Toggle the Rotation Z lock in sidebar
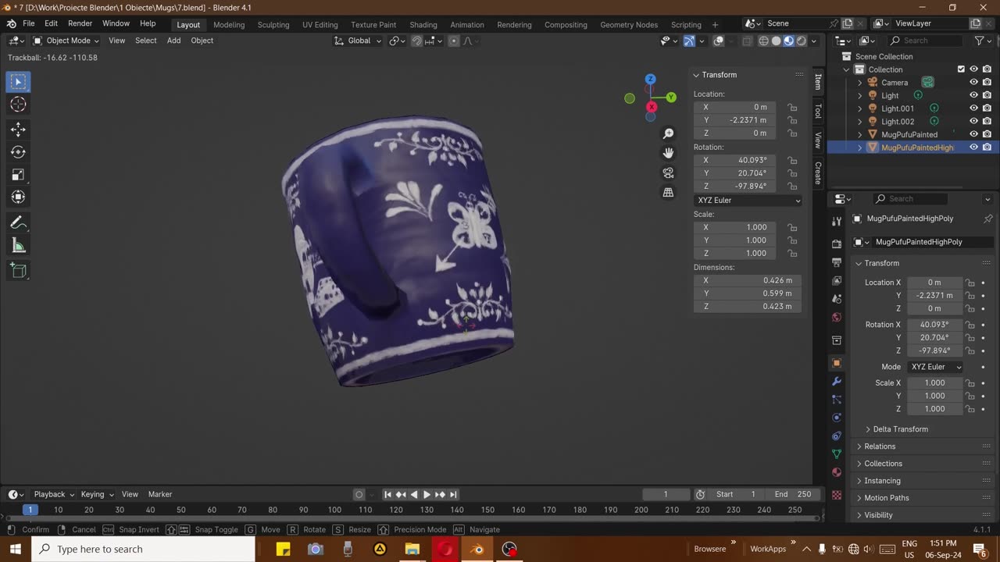Viewport: 1000px width, 562px height. pos(792,187)
